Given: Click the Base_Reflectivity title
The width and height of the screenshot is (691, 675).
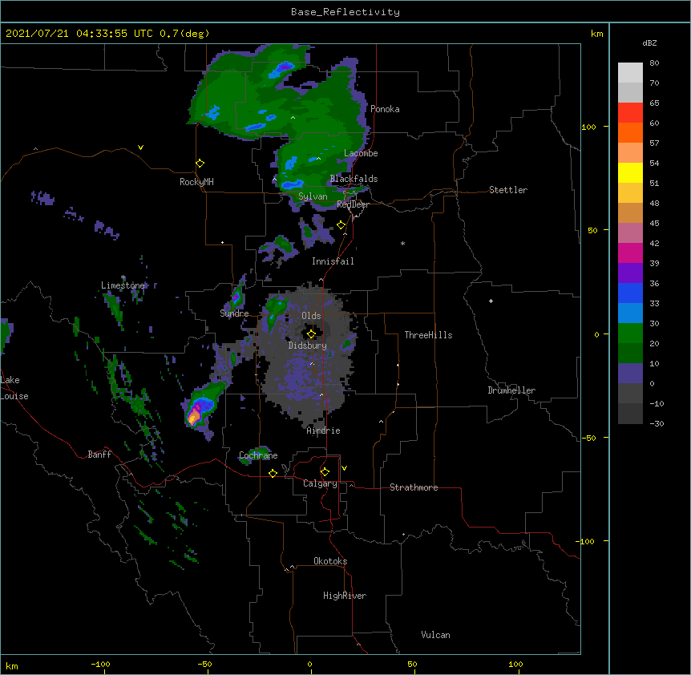Looking at the screenshot, I should coord(345,12).
